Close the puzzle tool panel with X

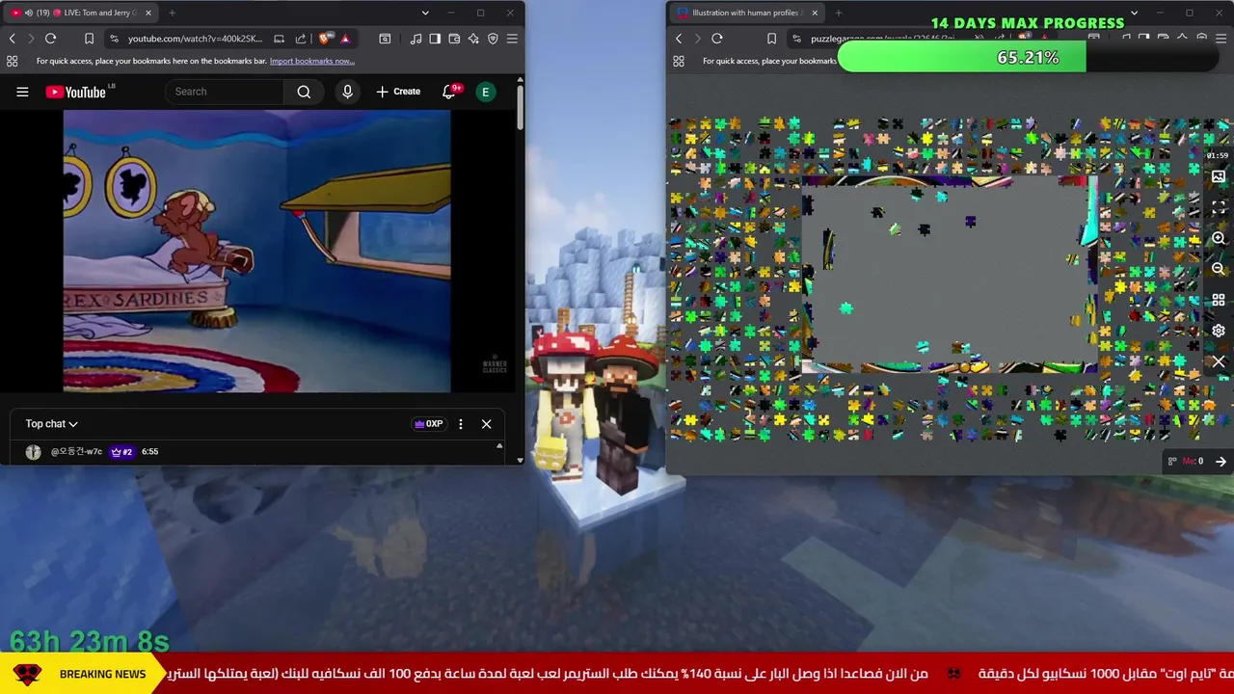(x=1219, y=361)
